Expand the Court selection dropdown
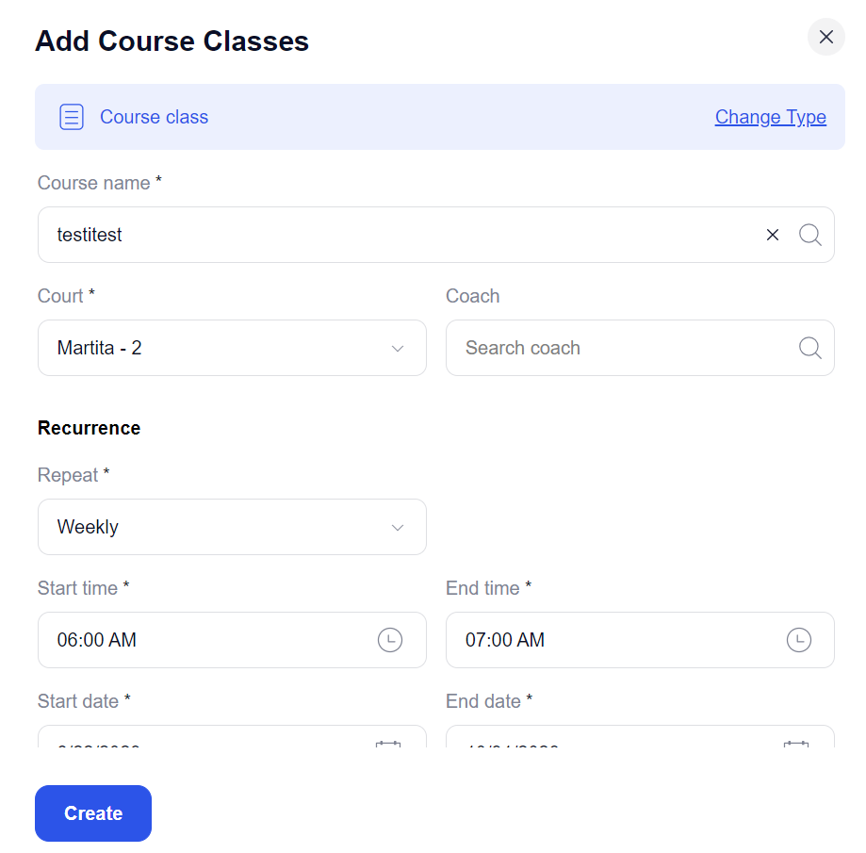866x853 pixels. 232,348
